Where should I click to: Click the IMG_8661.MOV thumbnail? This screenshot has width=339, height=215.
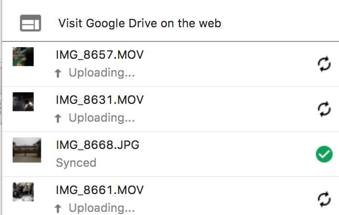[x=23, y=191]
